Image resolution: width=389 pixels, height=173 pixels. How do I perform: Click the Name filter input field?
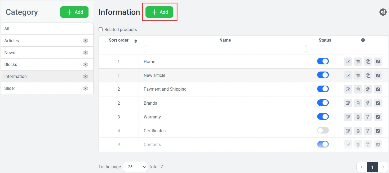coord(225,49)
